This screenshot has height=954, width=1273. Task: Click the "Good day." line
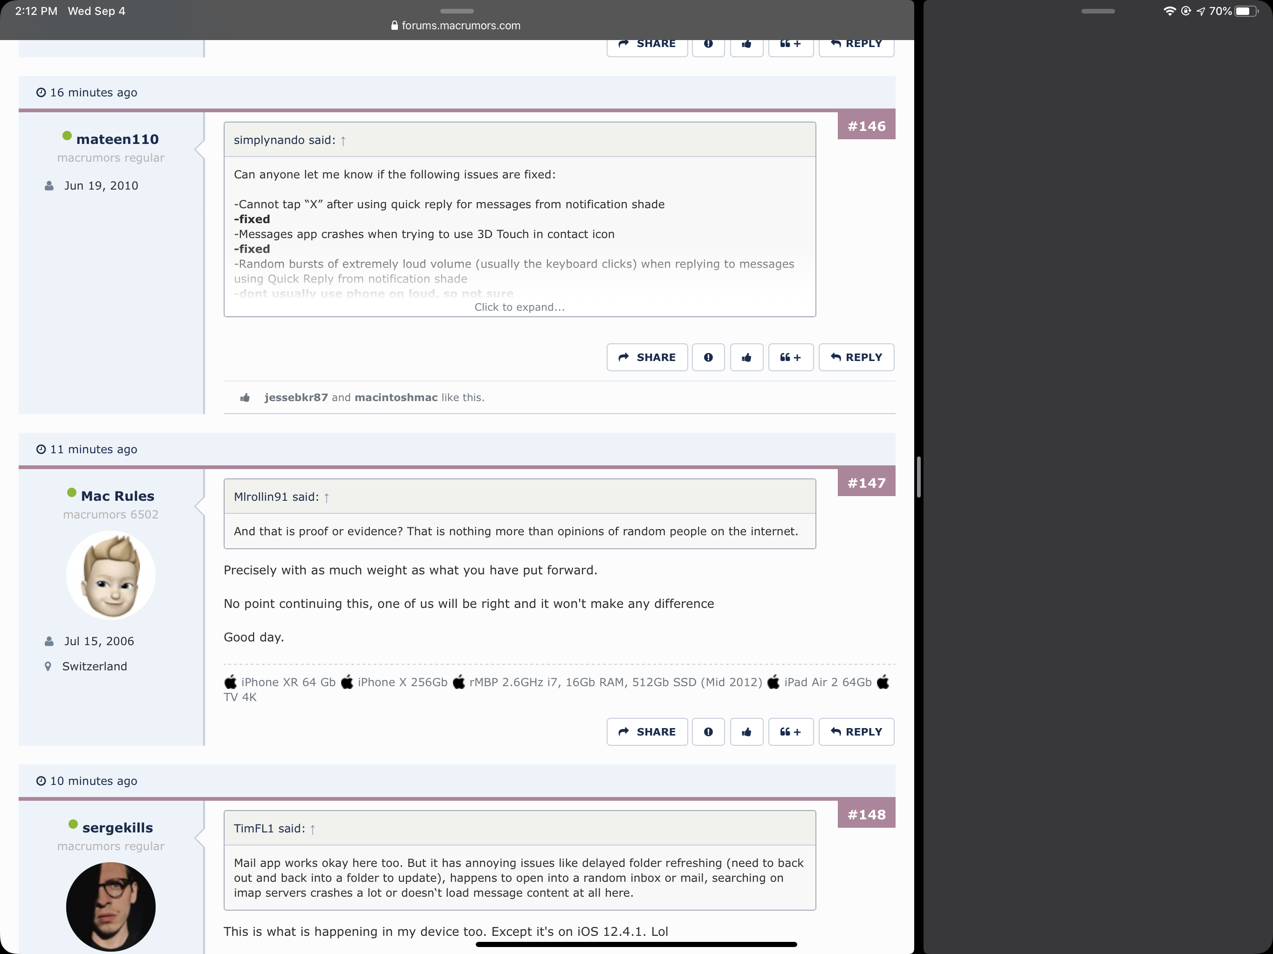(x=254, y=638)
